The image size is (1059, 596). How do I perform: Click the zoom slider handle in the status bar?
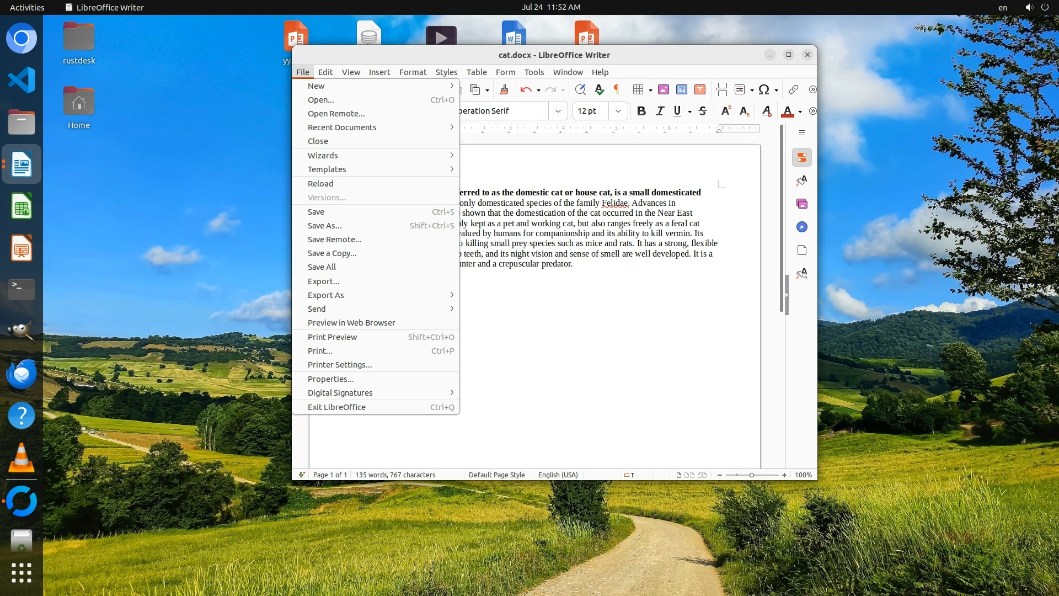751,475
